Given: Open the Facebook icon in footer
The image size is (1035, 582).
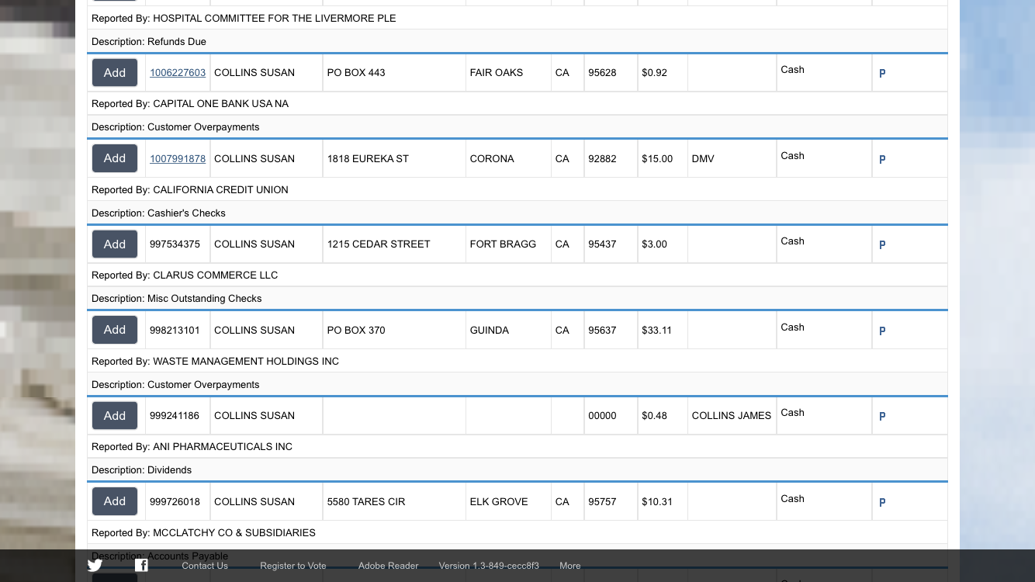Looking at the screenshot, I should (141, 565).
